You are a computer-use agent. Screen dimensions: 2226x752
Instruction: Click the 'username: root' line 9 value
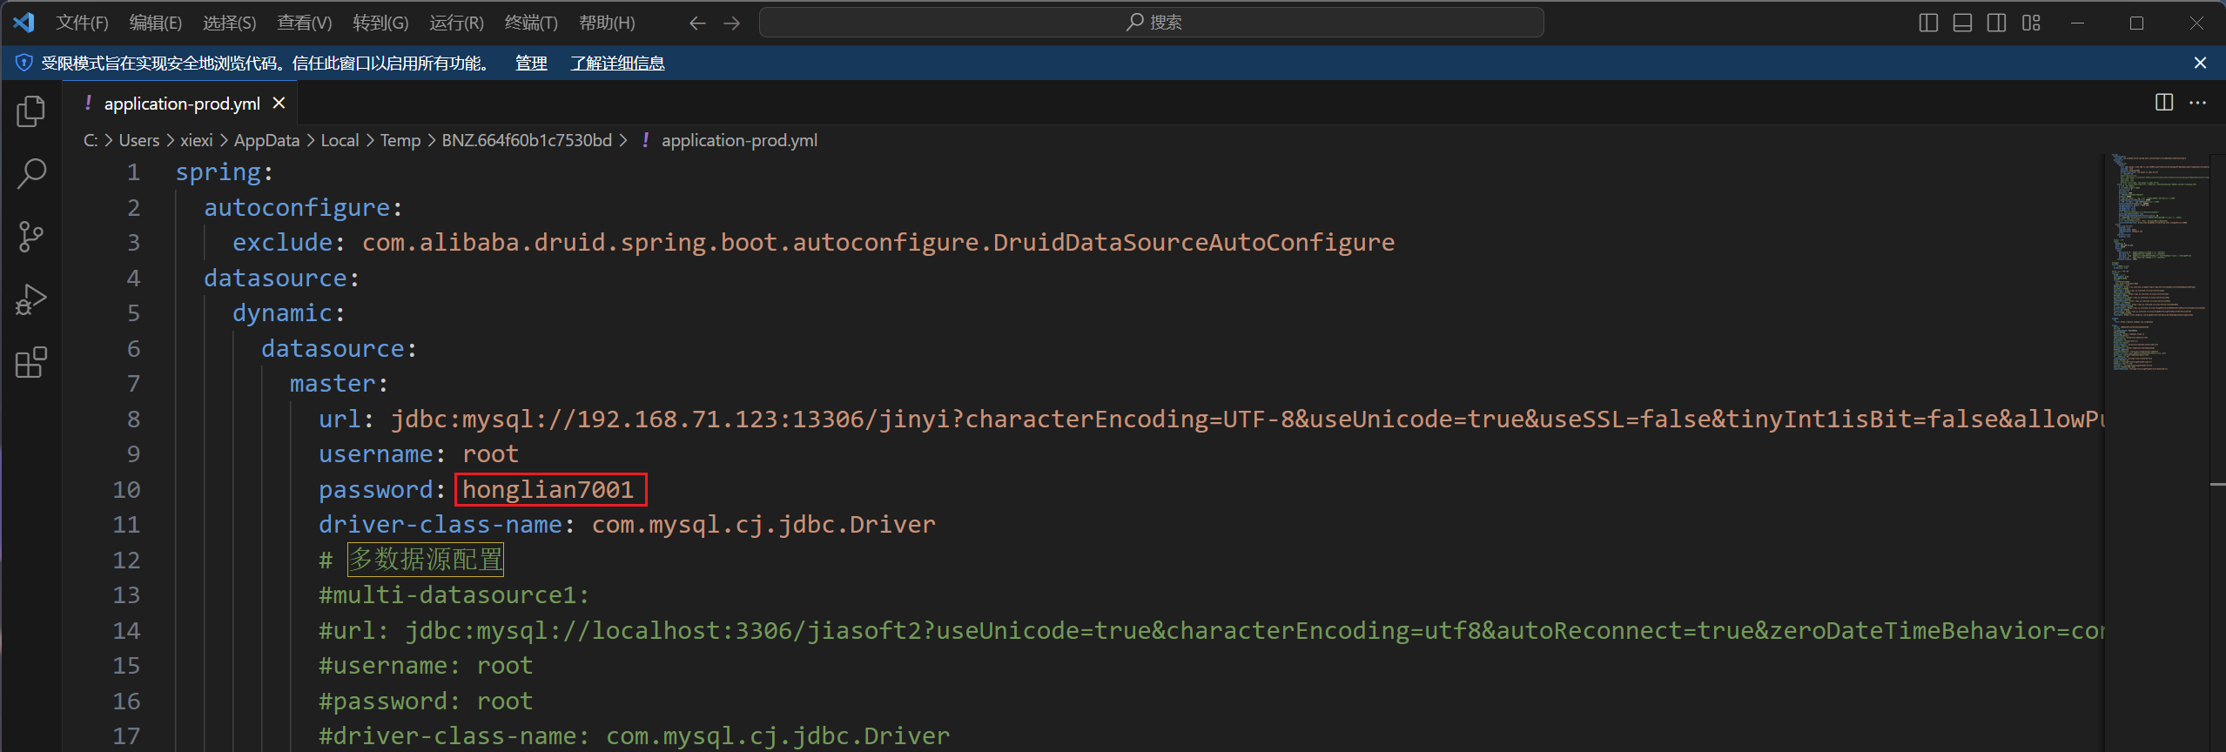pos(490,454)
